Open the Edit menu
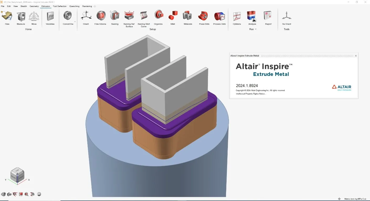 (x=9, y=6)
